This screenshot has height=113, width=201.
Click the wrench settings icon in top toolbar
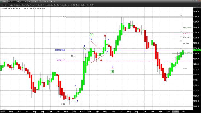click(x=29, y=2)
